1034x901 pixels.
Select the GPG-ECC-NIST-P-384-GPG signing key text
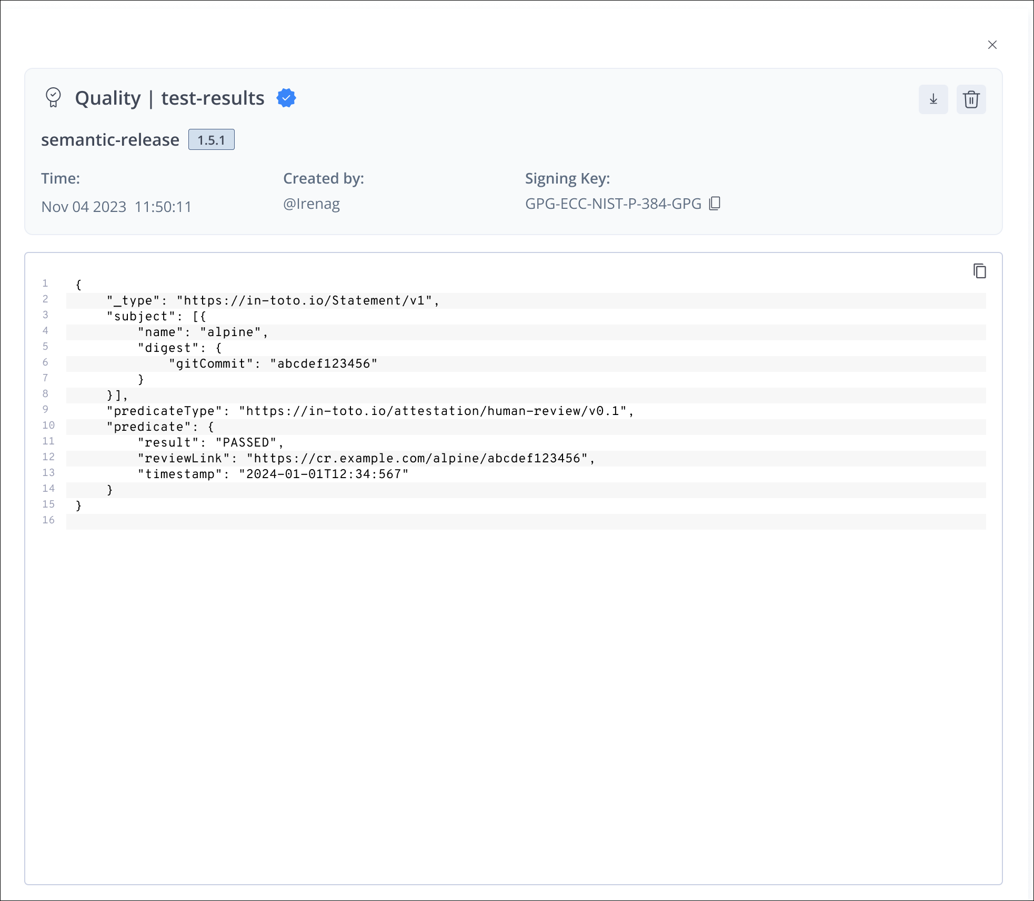pyautogui.click(x=613, y=204)
